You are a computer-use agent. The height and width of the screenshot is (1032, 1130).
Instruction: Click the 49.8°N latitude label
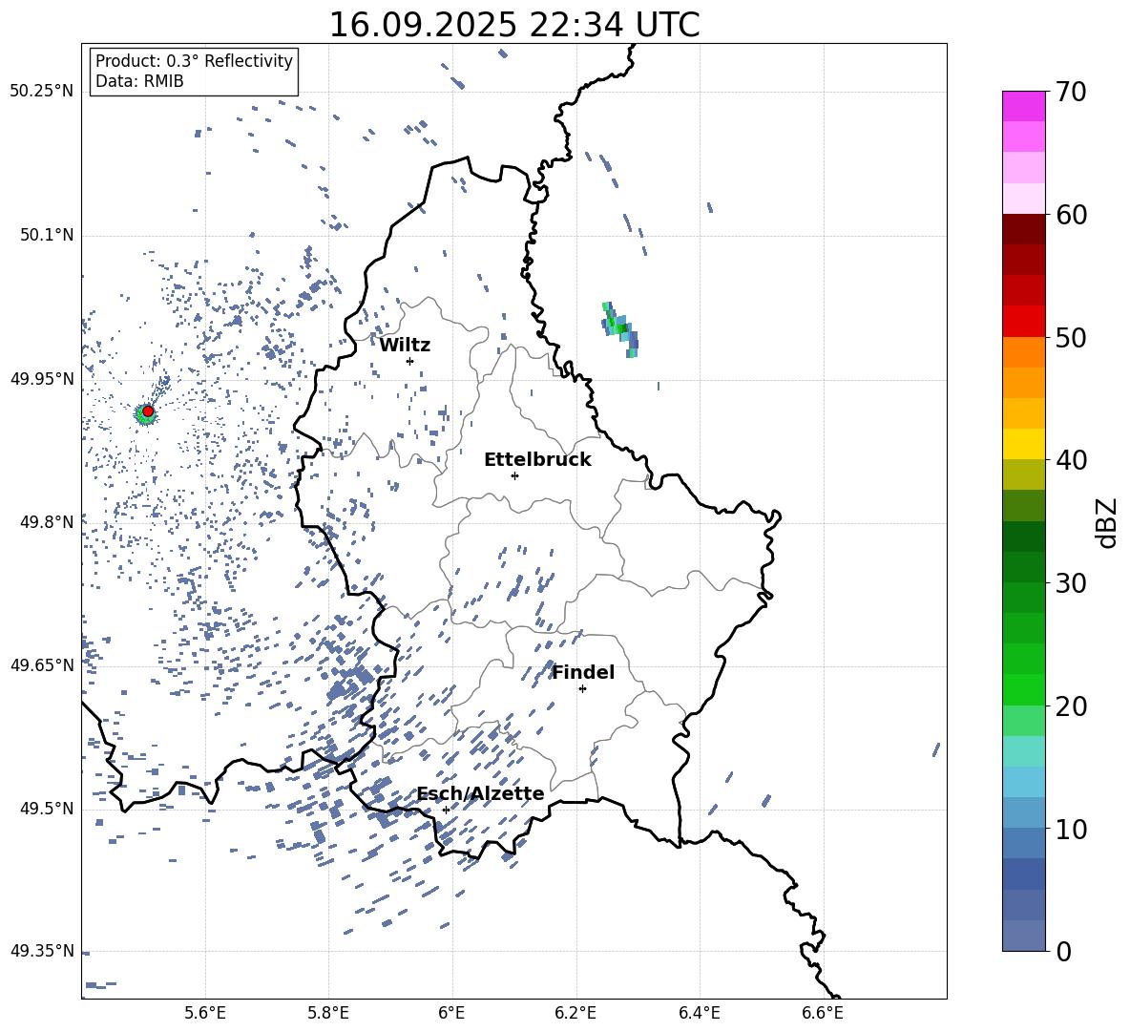tap(47, 522)
